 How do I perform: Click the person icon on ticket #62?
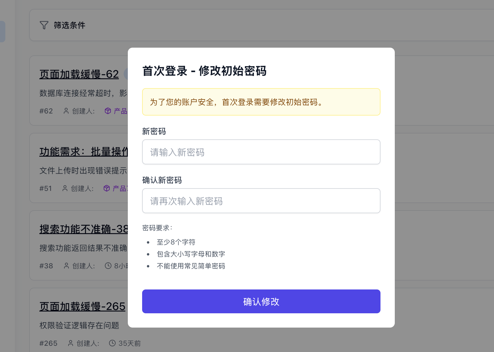pyautogui.click(x=66, y=111)
